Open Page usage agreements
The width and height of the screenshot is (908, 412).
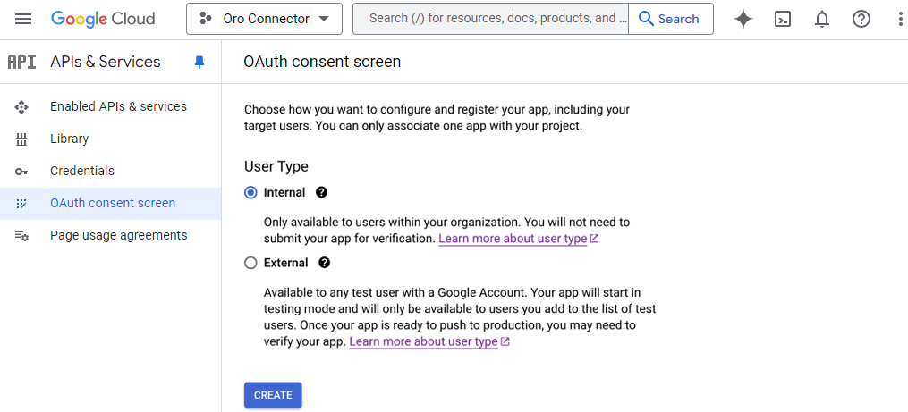[118, 235]
